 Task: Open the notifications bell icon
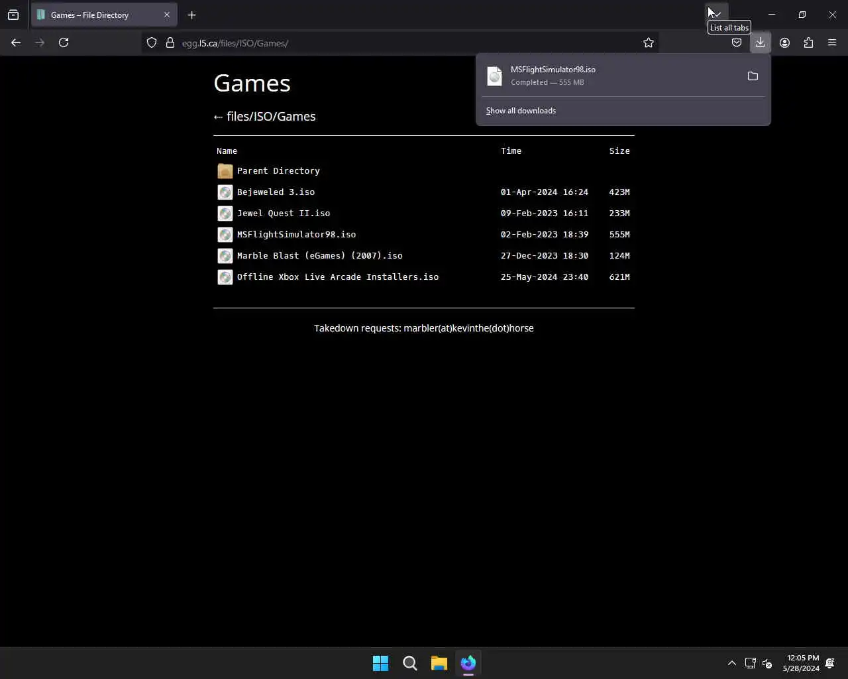830,663
